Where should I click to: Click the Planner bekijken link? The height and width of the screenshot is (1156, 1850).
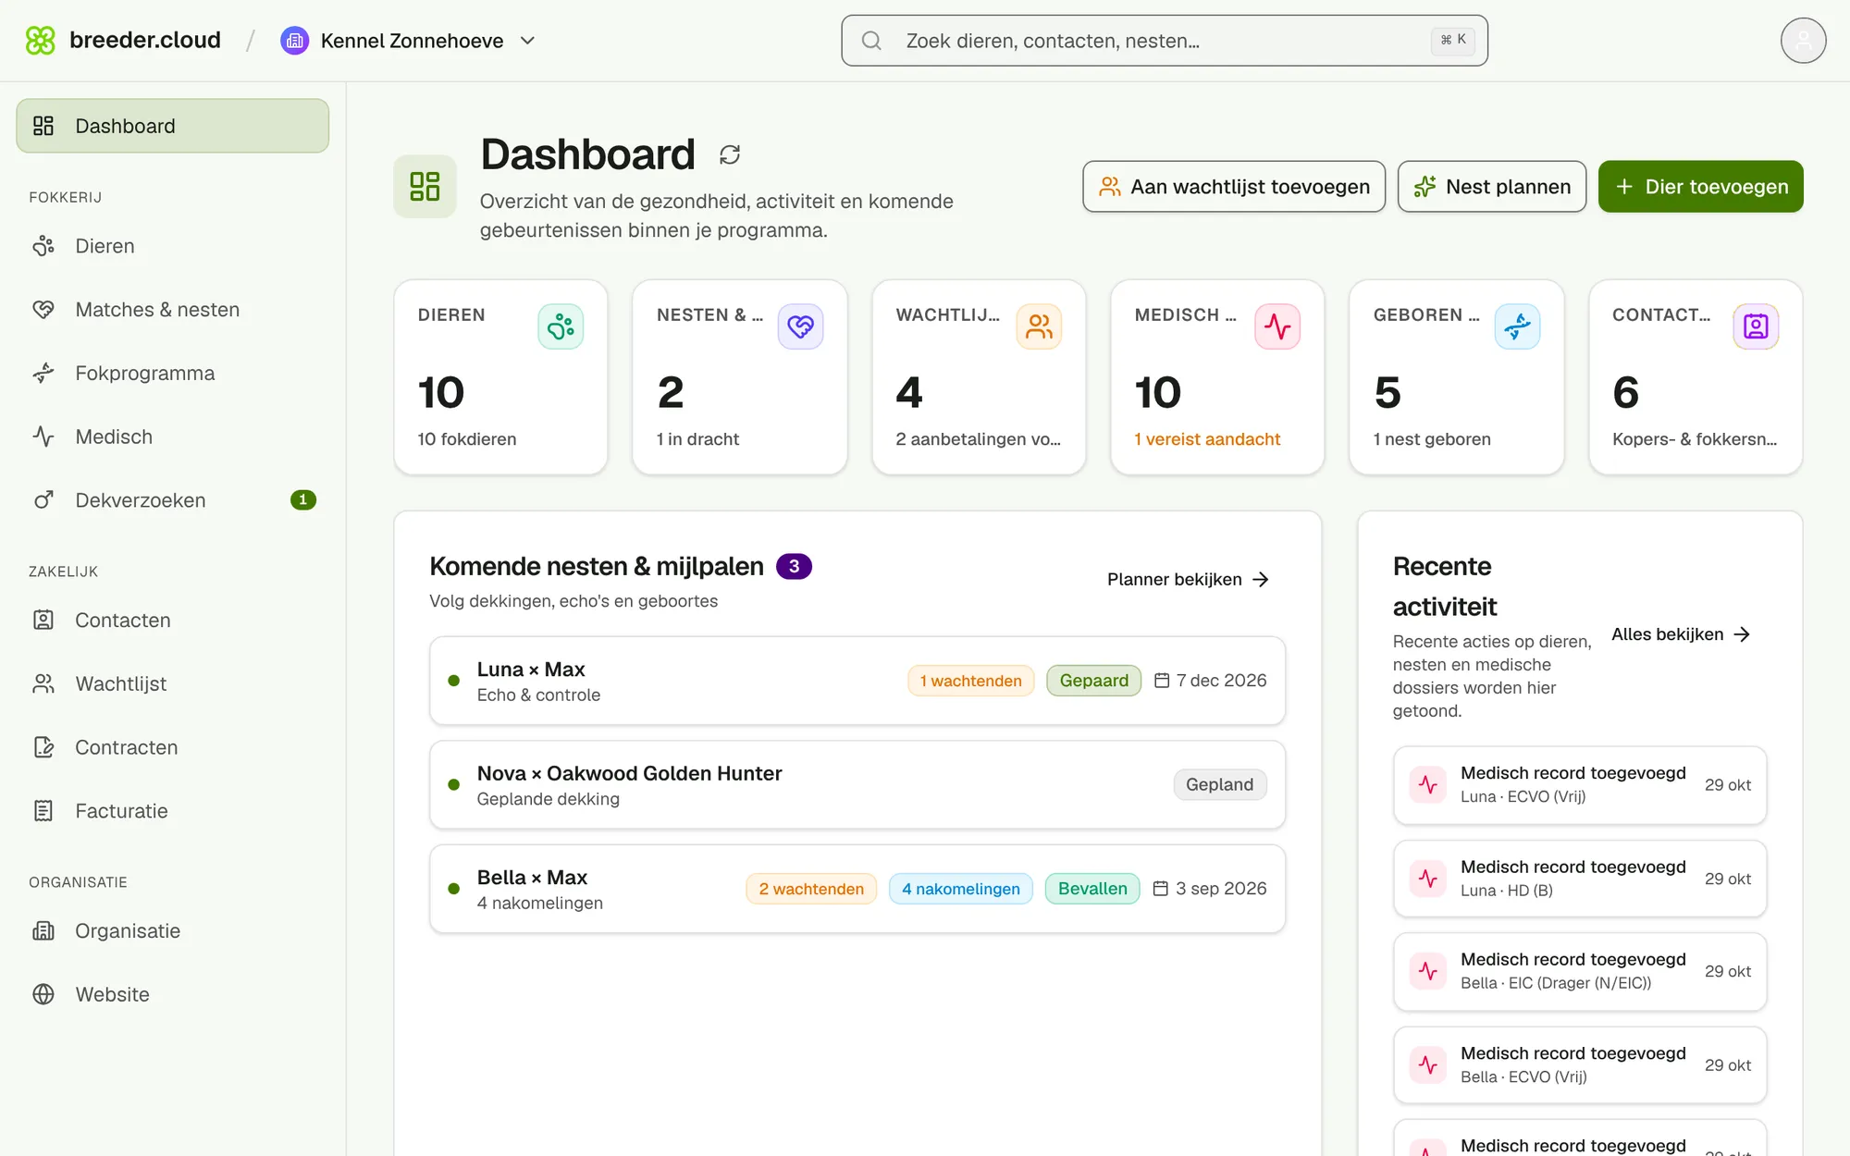1188,580
